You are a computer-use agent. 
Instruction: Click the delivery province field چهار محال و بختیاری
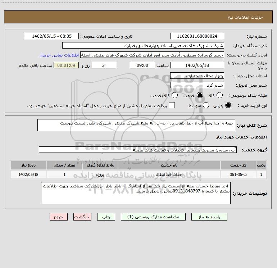[197, 76]
